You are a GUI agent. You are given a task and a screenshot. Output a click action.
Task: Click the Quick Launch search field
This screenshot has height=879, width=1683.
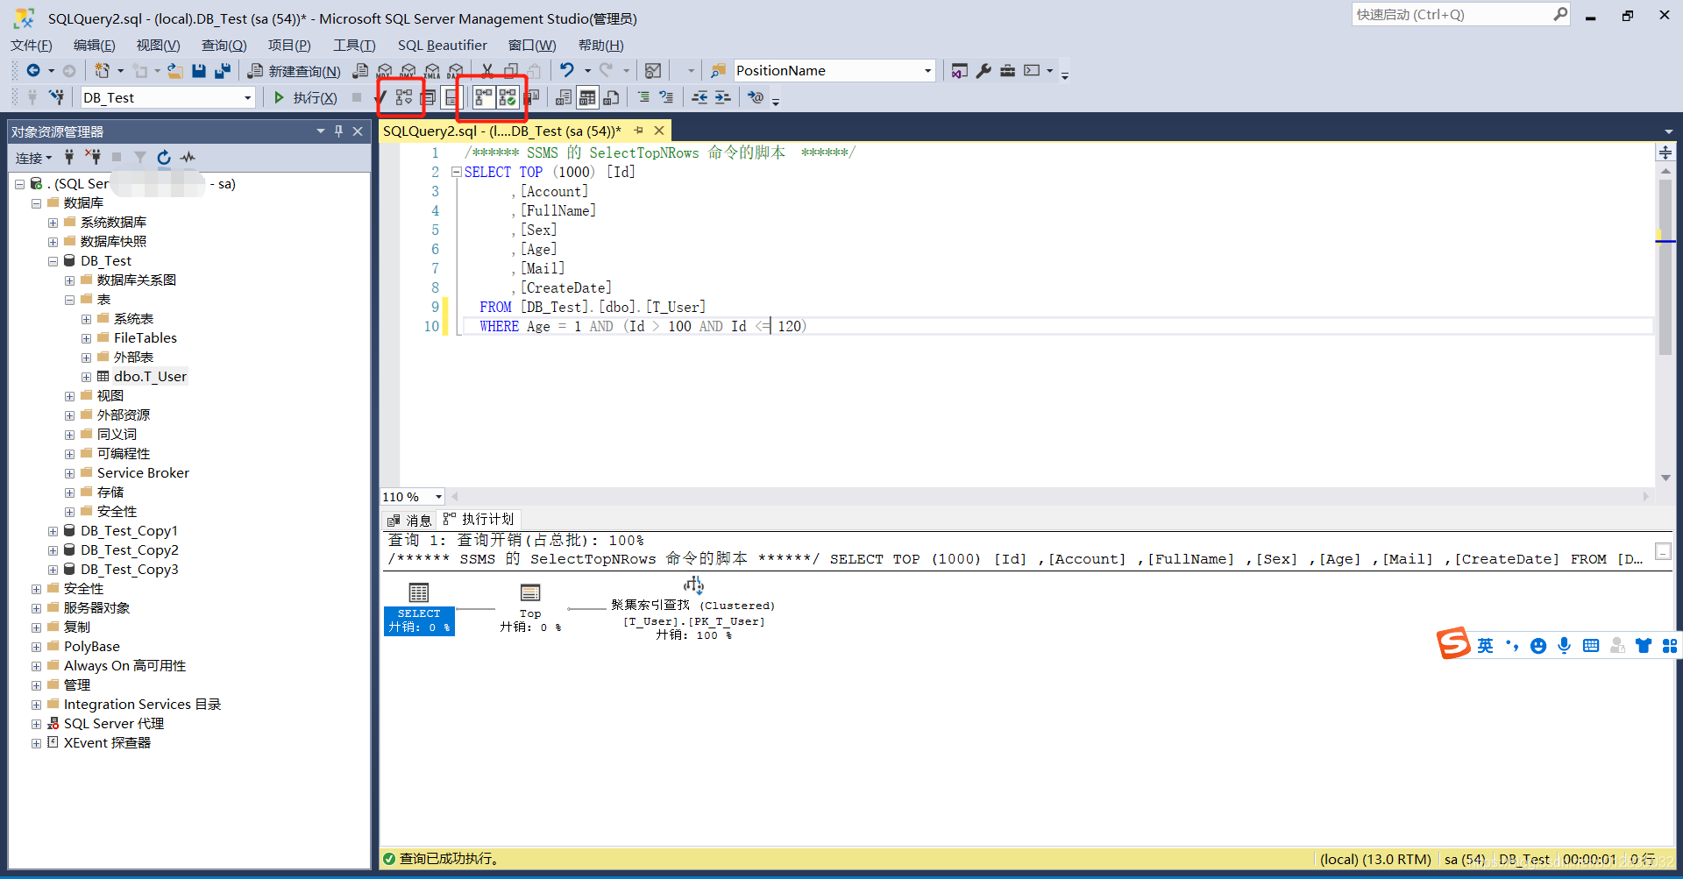pyautogui.click(x=1452, y=15)
